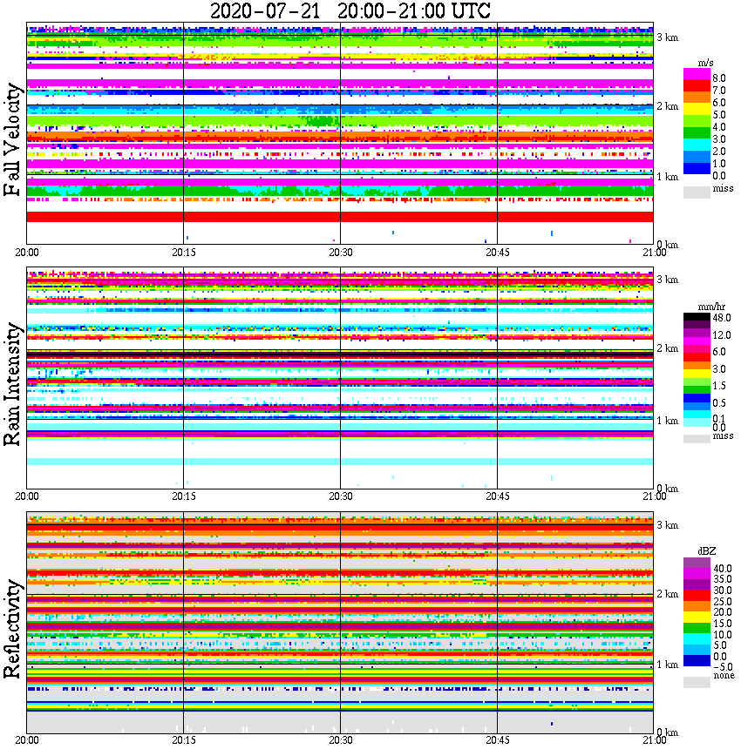Click the 20:00 tick under Reflectivity plot
The height and width of the screenshot is (756, 741).
27,740
